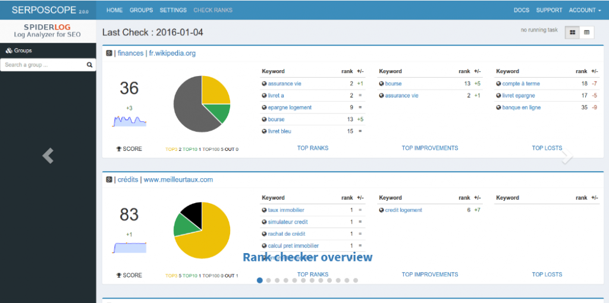Click the Google icon before 'crédits'
The height and width of the screenshot is (303, 609).
click(109, 179)
